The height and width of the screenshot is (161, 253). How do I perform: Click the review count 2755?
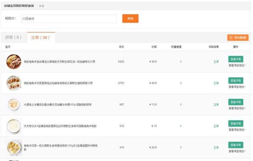(x=121, y=83)
